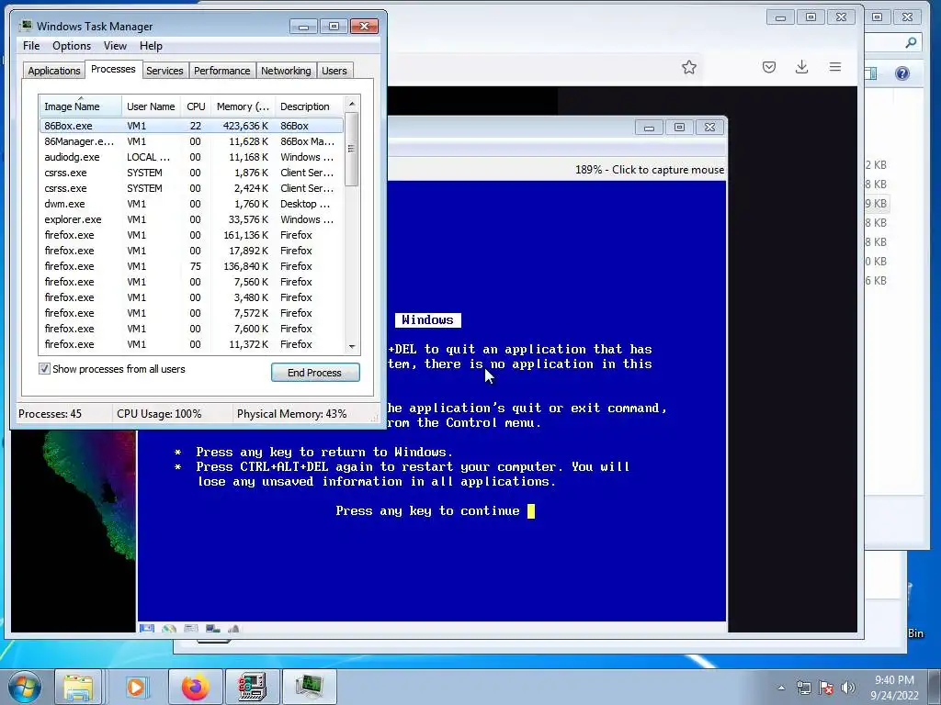Click 86Box sound status icon
The image size is (941, 705).
(x=233, y=628)
